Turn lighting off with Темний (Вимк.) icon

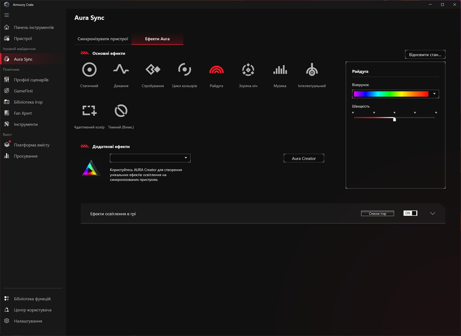[121, 111]
